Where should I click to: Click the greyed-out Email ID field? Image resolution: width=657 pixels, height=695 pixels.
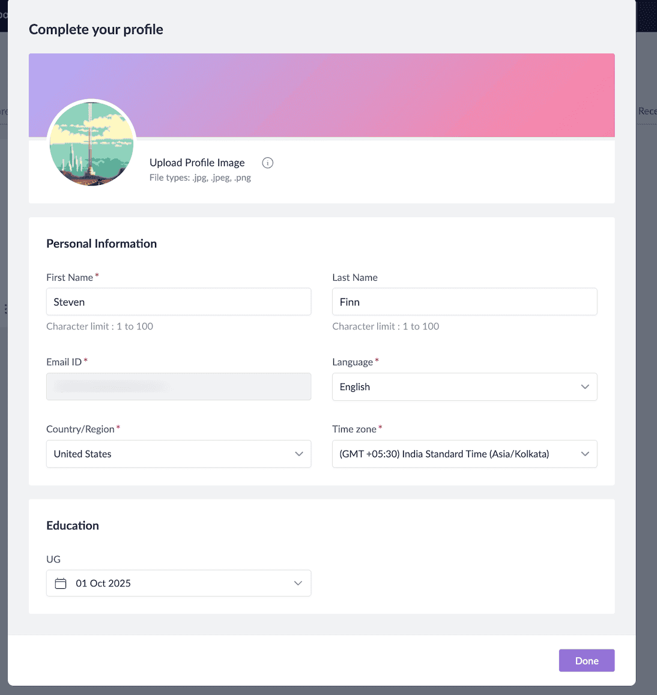[178, 387]
